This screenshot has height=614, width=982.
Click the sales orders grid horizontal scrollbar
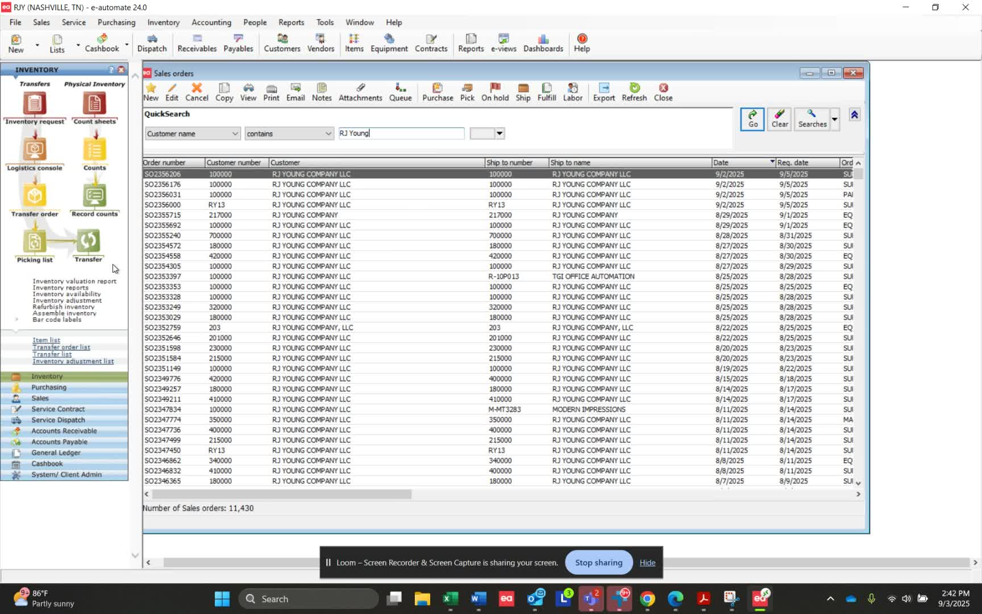[x=282, y=494]
